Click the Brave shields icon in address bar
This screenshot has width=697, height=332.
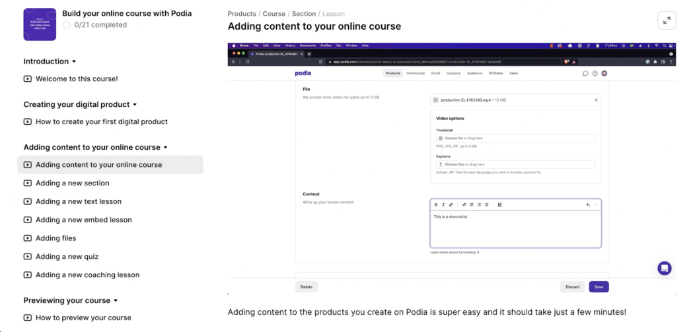pyautogui.click(x=566, y=61)
